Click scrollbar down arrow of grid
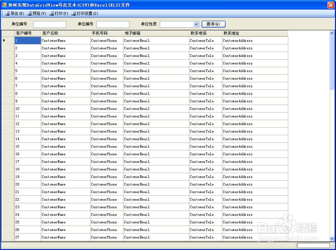The image size is (336, 250). (x=332, y=239)
